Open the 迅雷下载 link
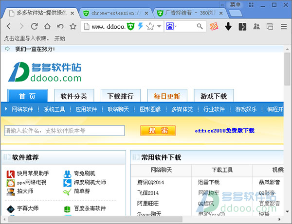 (x=209, y=182)
